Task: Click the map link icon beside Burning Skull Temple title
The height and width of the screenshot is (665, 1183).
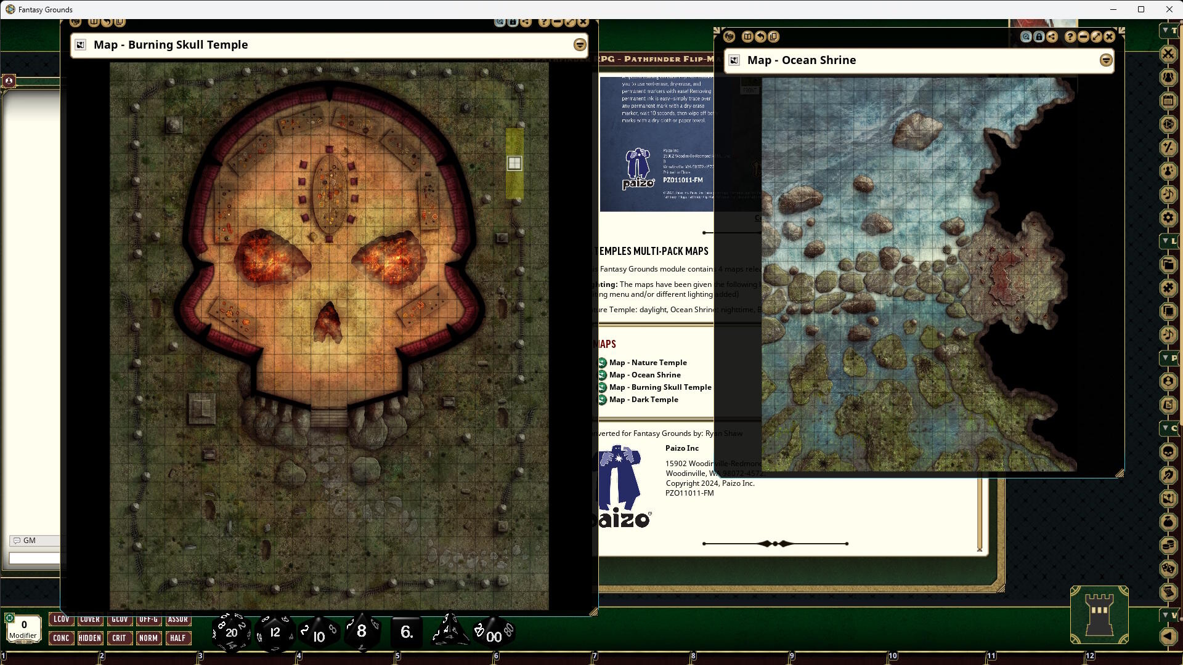Action: coord(80,45)
